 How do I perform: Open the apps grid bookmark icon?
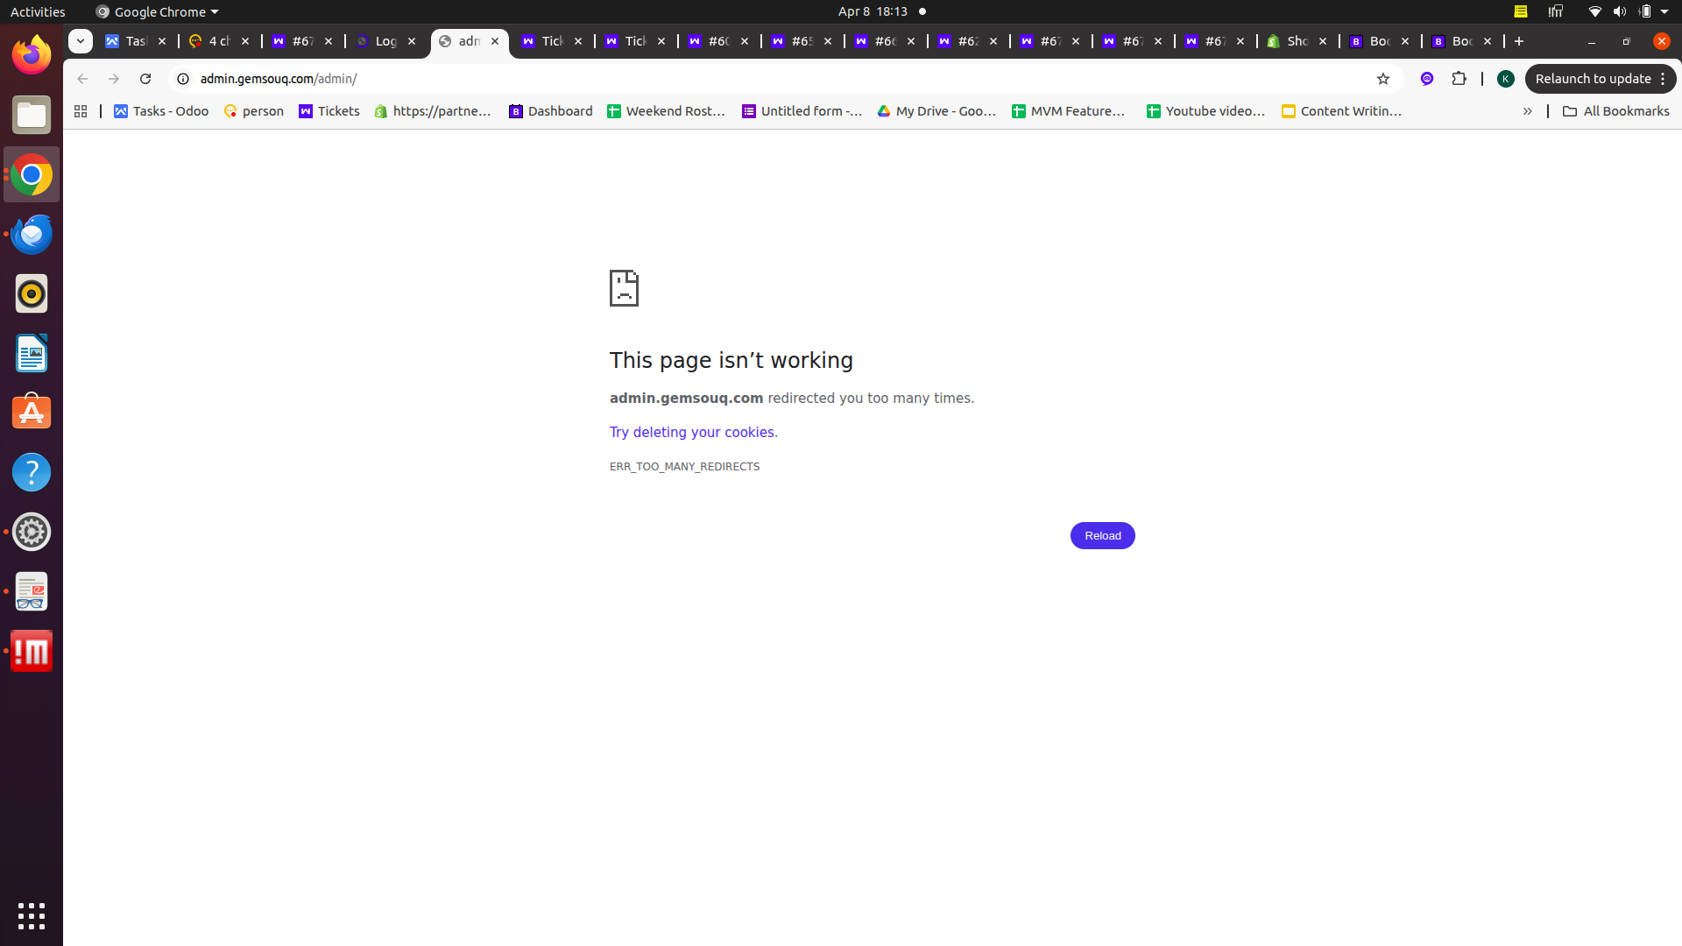(81, 111)
